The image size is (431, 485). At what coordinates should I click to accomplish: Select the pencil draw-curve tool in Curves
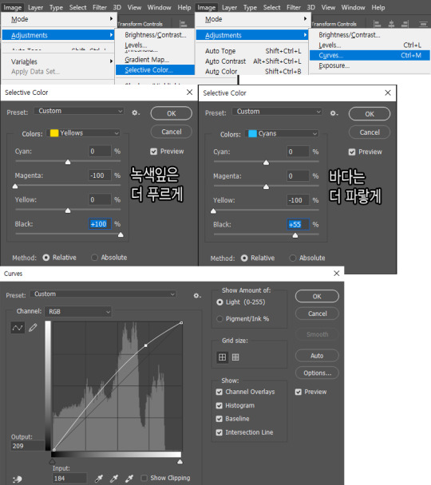(x=33, y=328)
